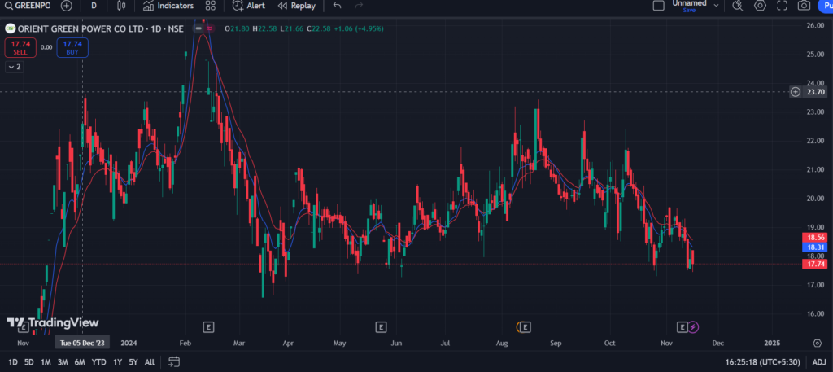Toggle fullscreen mode
The width and height of the screenshot is (833, 372).
click(782, 6)
